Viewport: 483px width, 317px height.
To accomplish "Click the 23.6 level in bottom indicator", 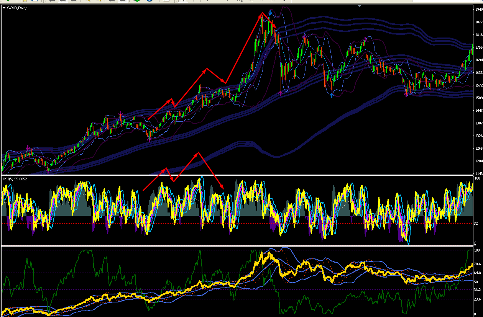I will (478, 299).
